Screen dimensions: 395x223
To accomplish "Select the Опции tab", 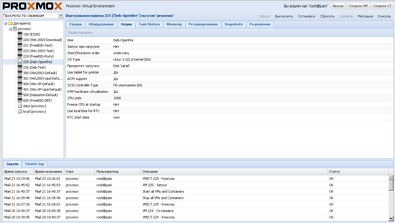I will coord(127,24).
